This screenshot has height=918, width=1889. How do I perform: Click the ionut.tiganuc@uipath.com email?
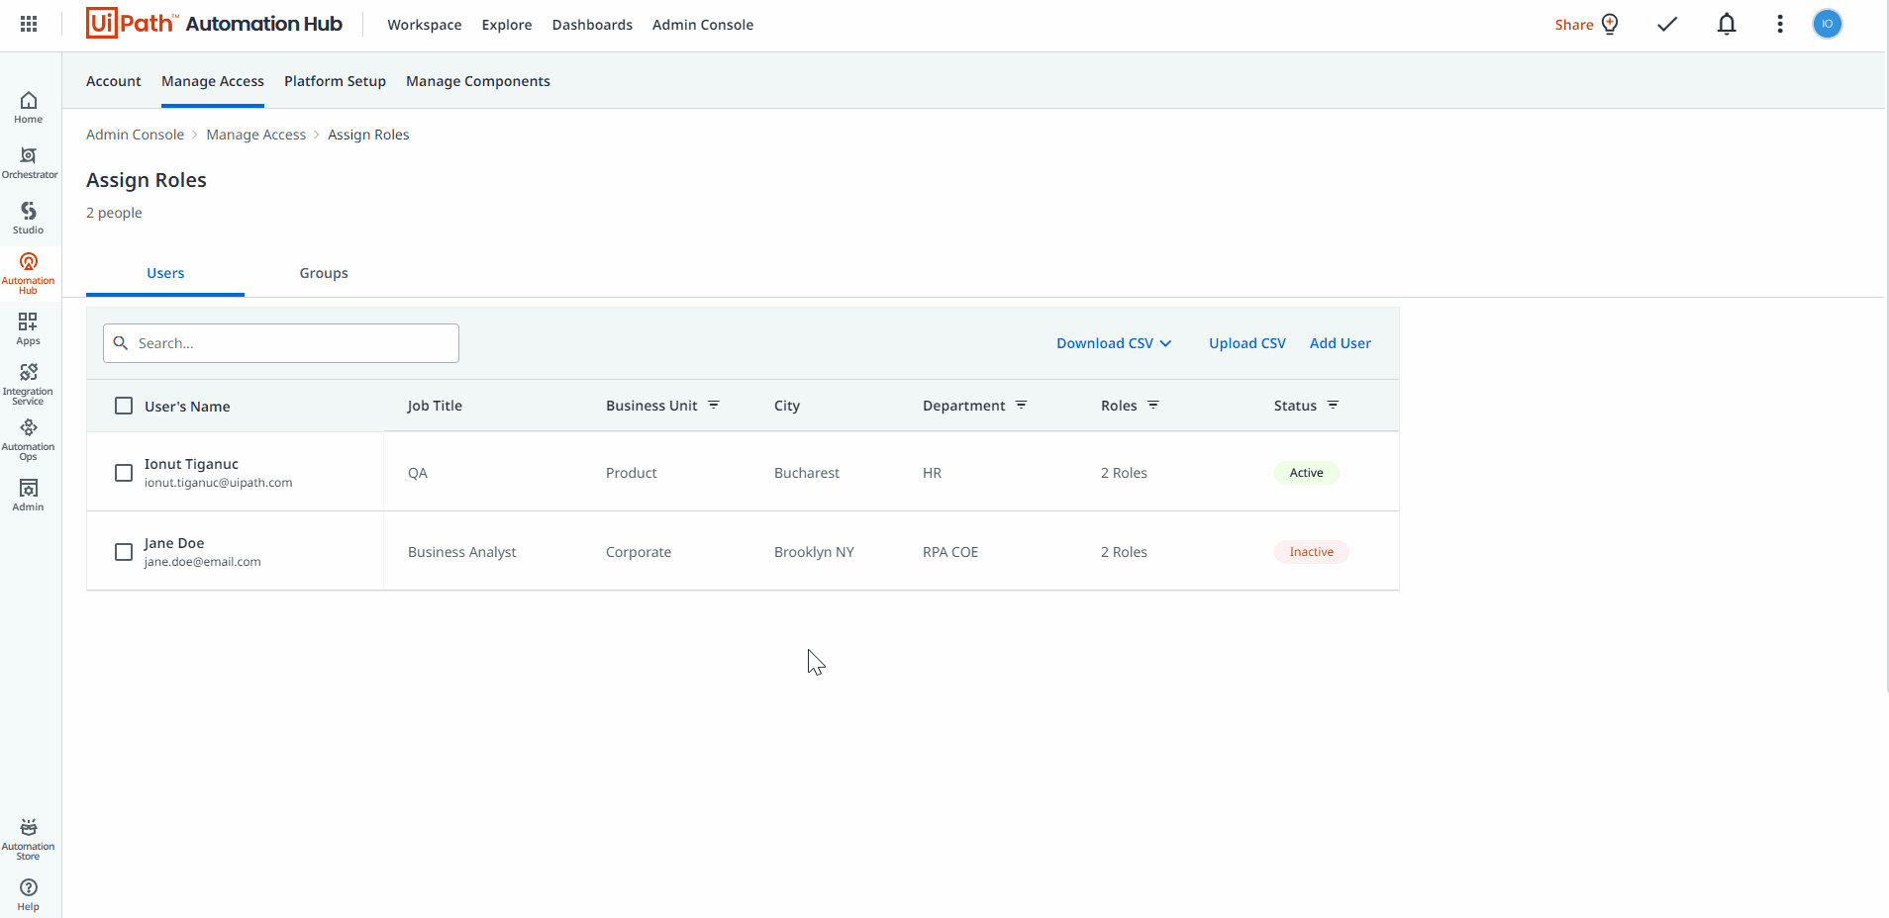click(218, 483)
